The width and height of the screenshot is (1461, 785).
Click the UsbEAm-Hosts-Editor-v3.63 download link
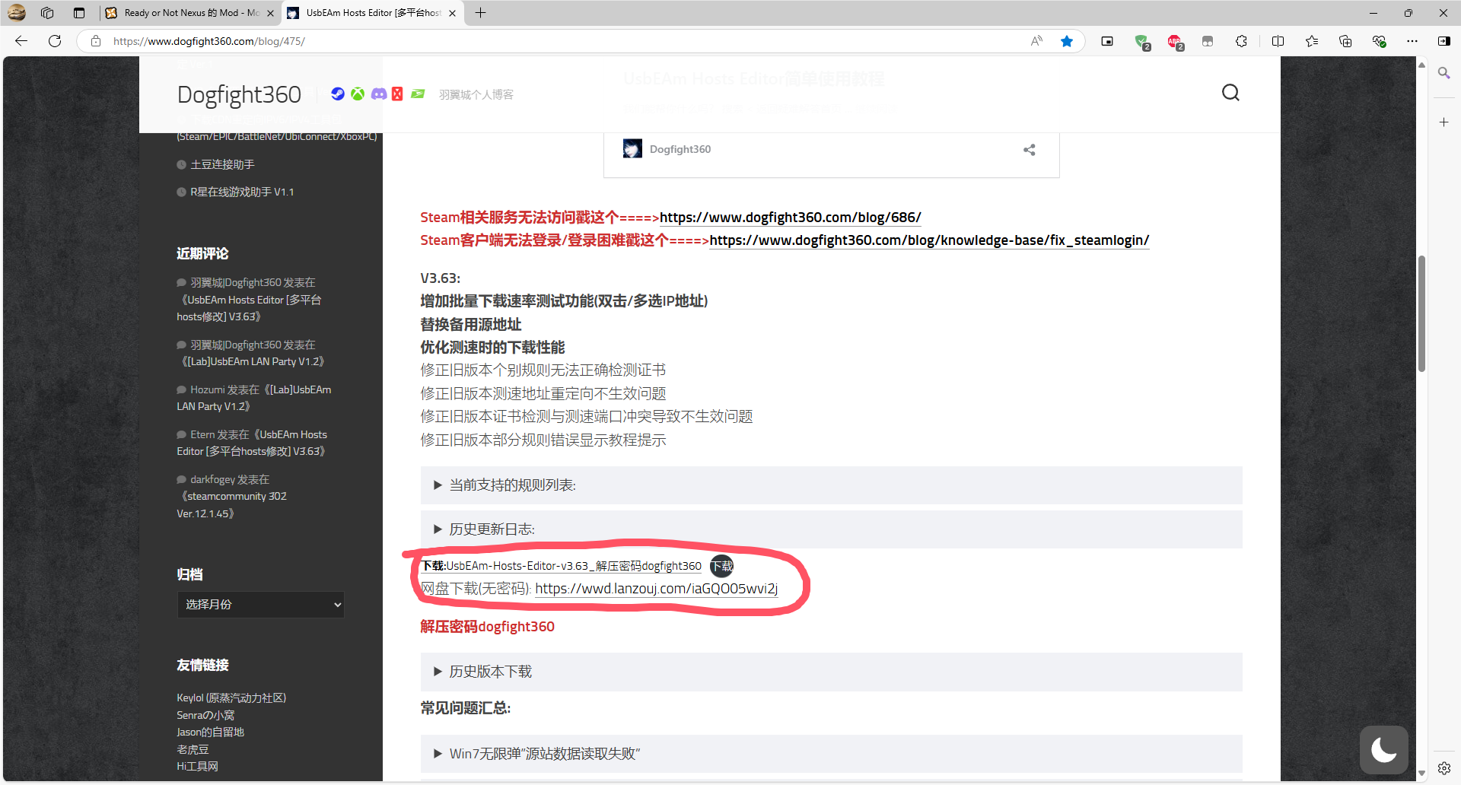tap(562, 566)
